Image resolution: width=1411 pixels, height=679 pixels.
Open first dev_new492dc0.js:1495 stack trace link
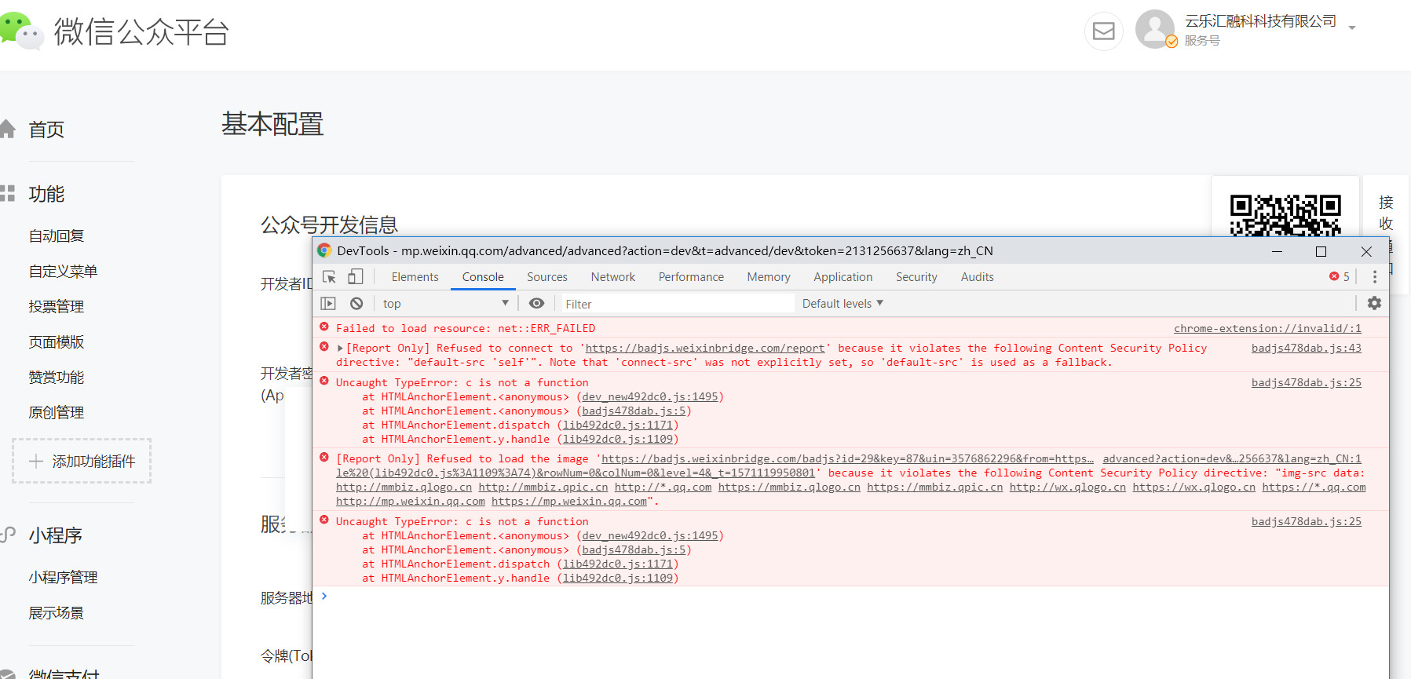650,396
